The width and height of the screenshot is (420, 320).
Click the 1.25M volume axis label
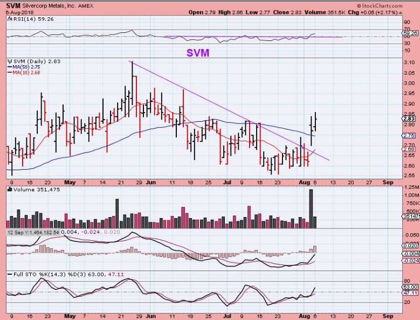pyautogui.click(x=411, y=187)
